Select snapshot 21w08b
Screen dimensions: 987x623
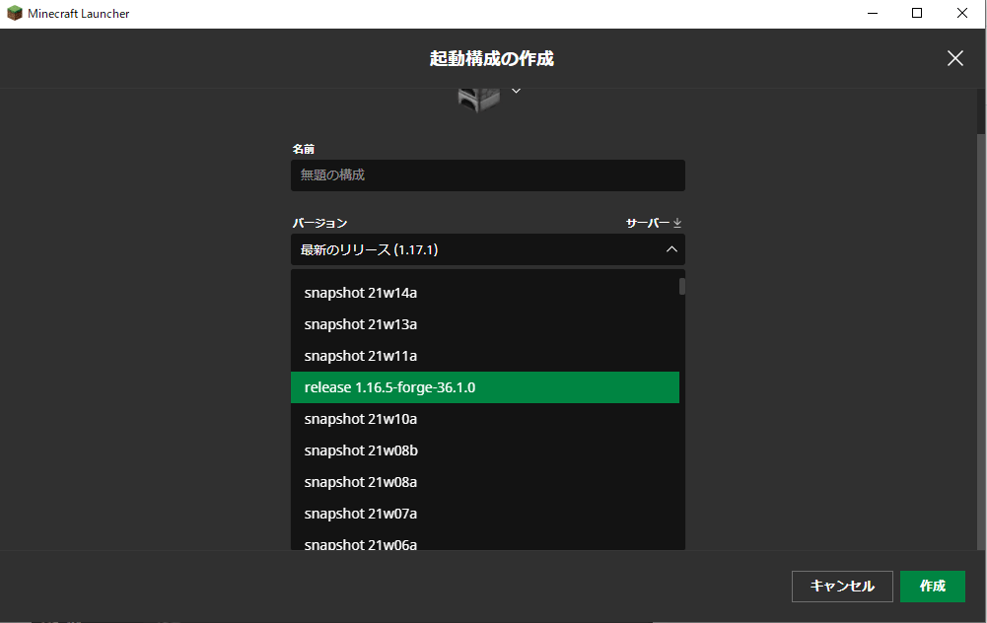[485, 450]
